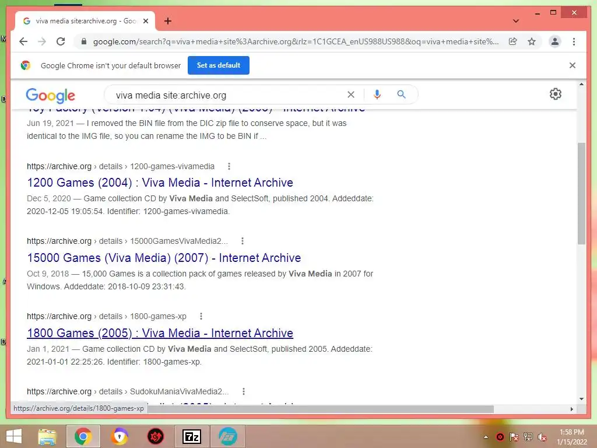Click the browser forward arrow
This screenshot has height=448, width=597.
42,41
